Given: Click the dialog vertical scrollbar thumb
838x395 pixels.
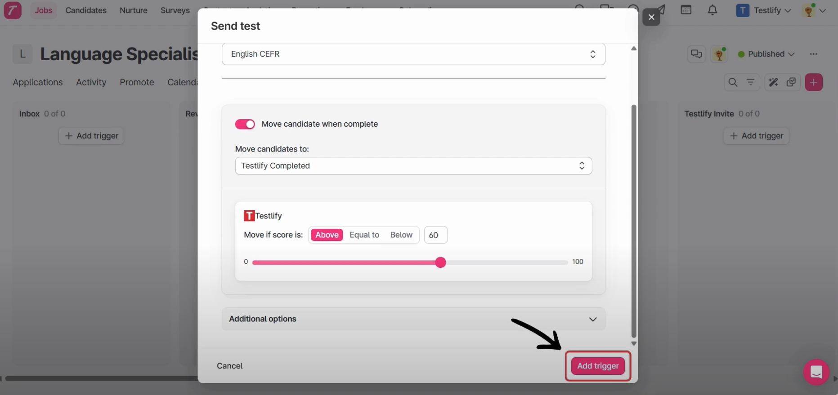Looking at the screenshot, I should (634, 221).
